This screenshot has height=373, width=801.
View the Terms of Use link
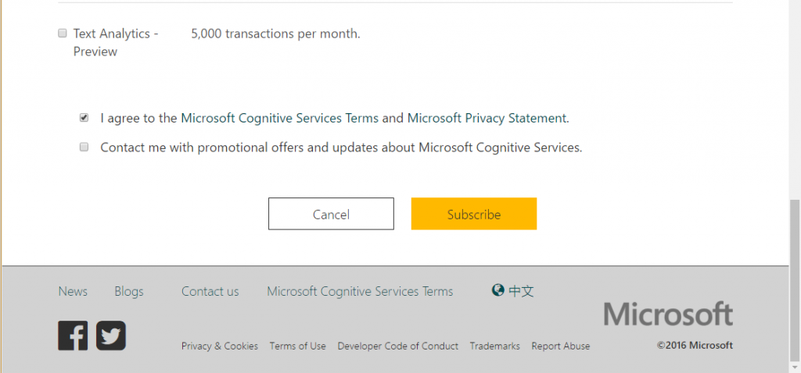[x=298, y=346]
